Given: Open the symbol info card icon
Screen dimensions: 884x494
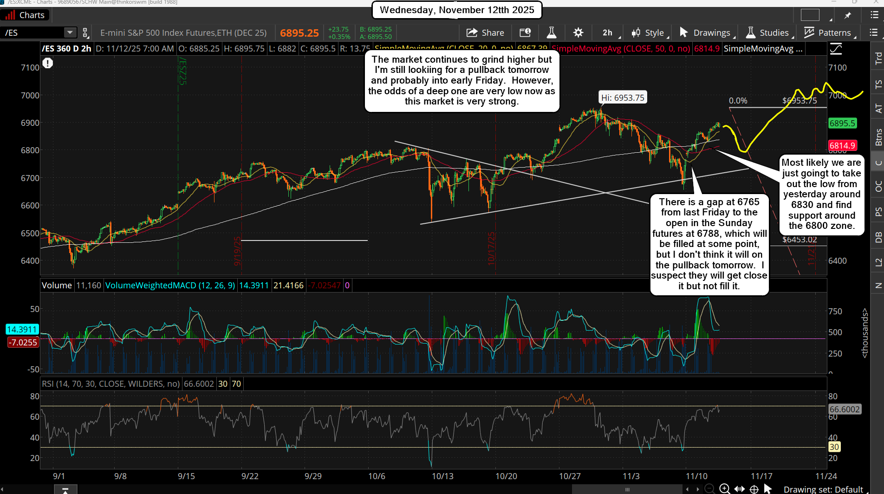Looking at the screenshot, I should point(525,32).
